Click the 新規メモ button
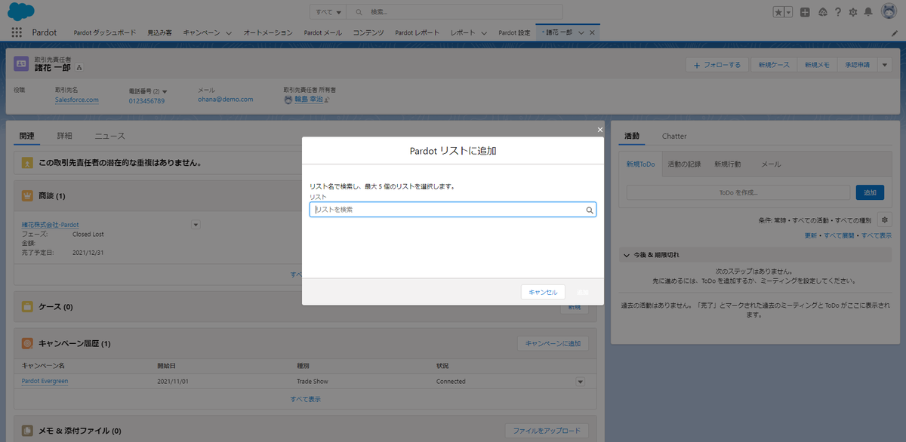906x442 pixels. pyautogui.click(x=817, y=65)
